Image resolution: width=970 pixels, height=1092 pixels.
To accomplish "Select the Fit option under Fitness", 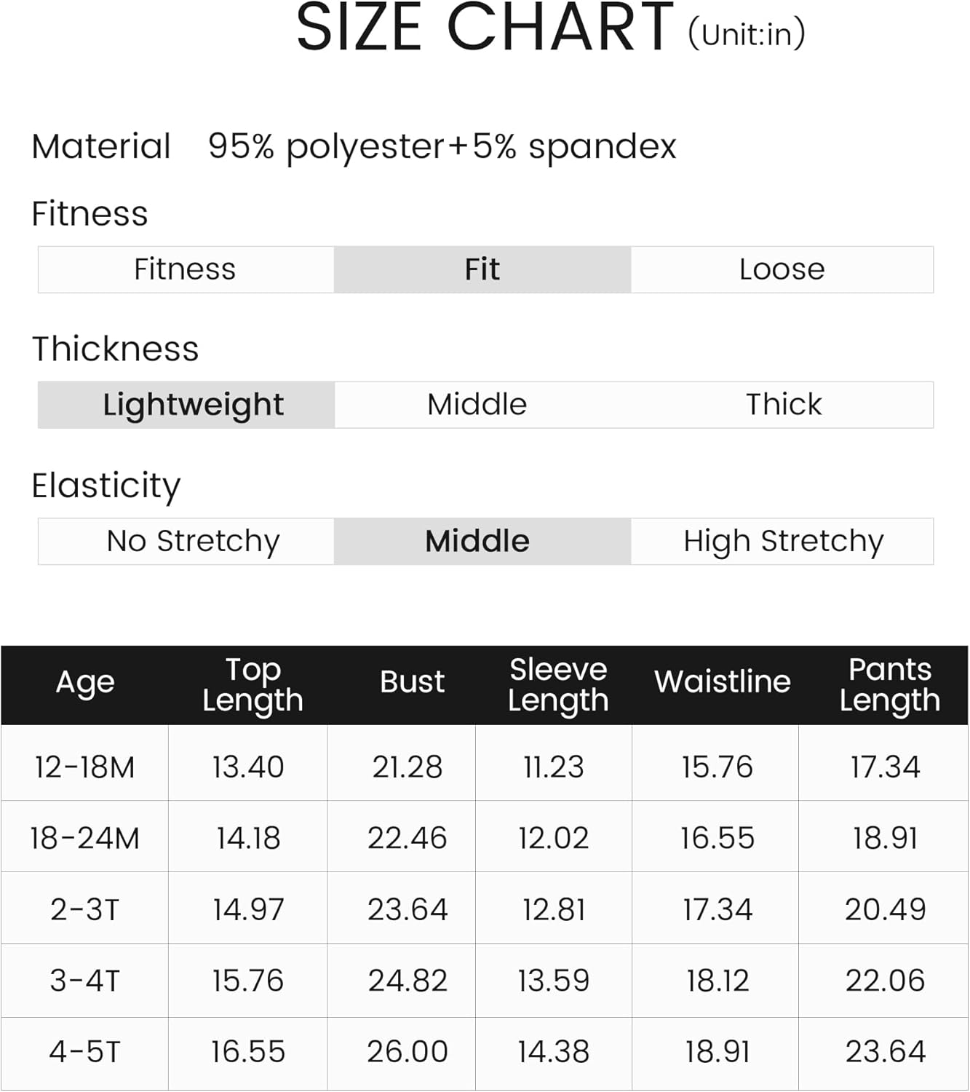I will point(482,269).
